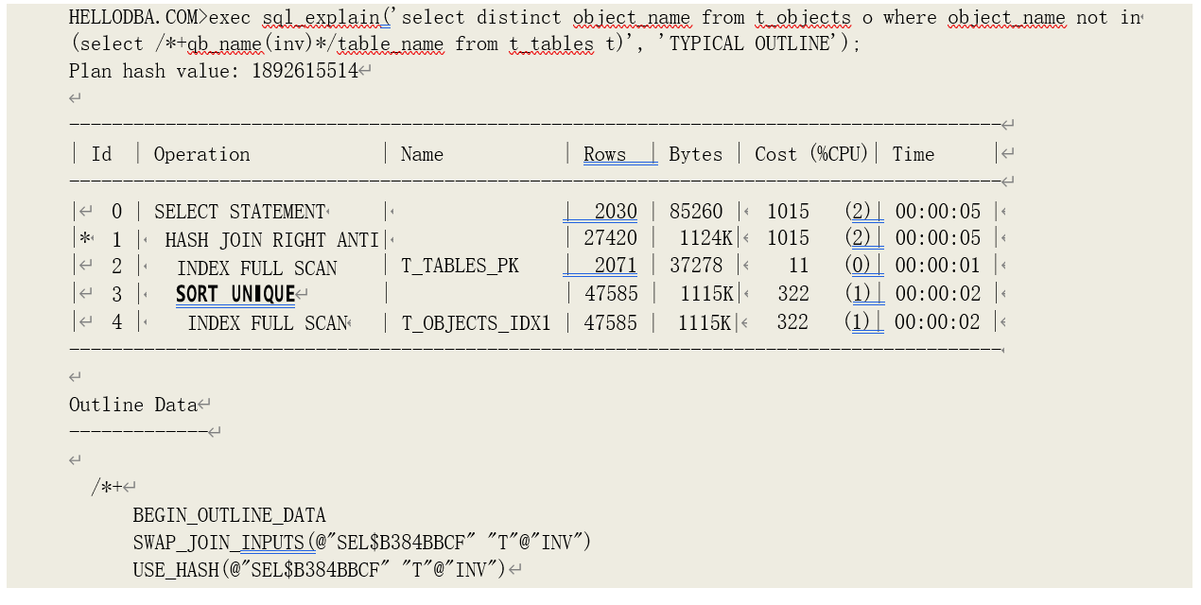The image size is (1201, 605).
Task: Click the T_TABLES_PK index name
Action: pyautogui.click(x=460, y=267)
